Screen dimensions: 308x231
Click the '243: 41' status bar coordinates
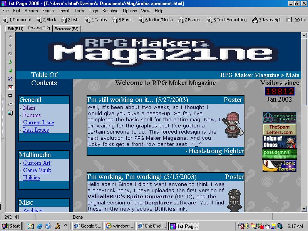click(x=12, y=217)
